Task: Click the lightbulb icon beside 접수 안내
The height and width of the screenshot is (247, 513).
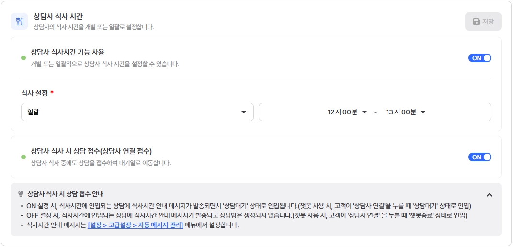Action: click(x=21, y=194)
